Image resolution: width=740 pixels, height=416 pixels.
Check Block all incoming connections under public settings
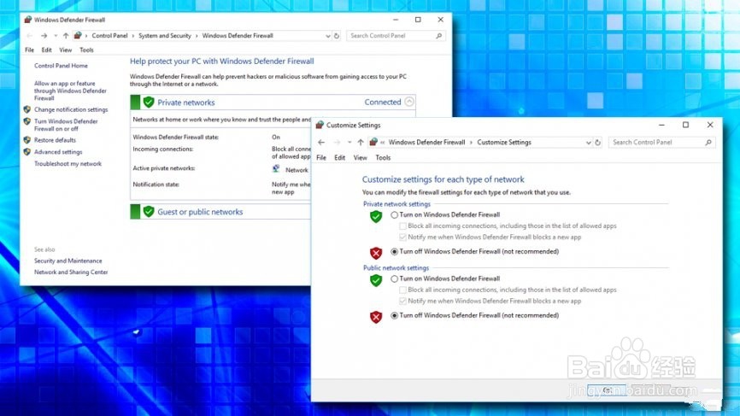pos(402,290)
